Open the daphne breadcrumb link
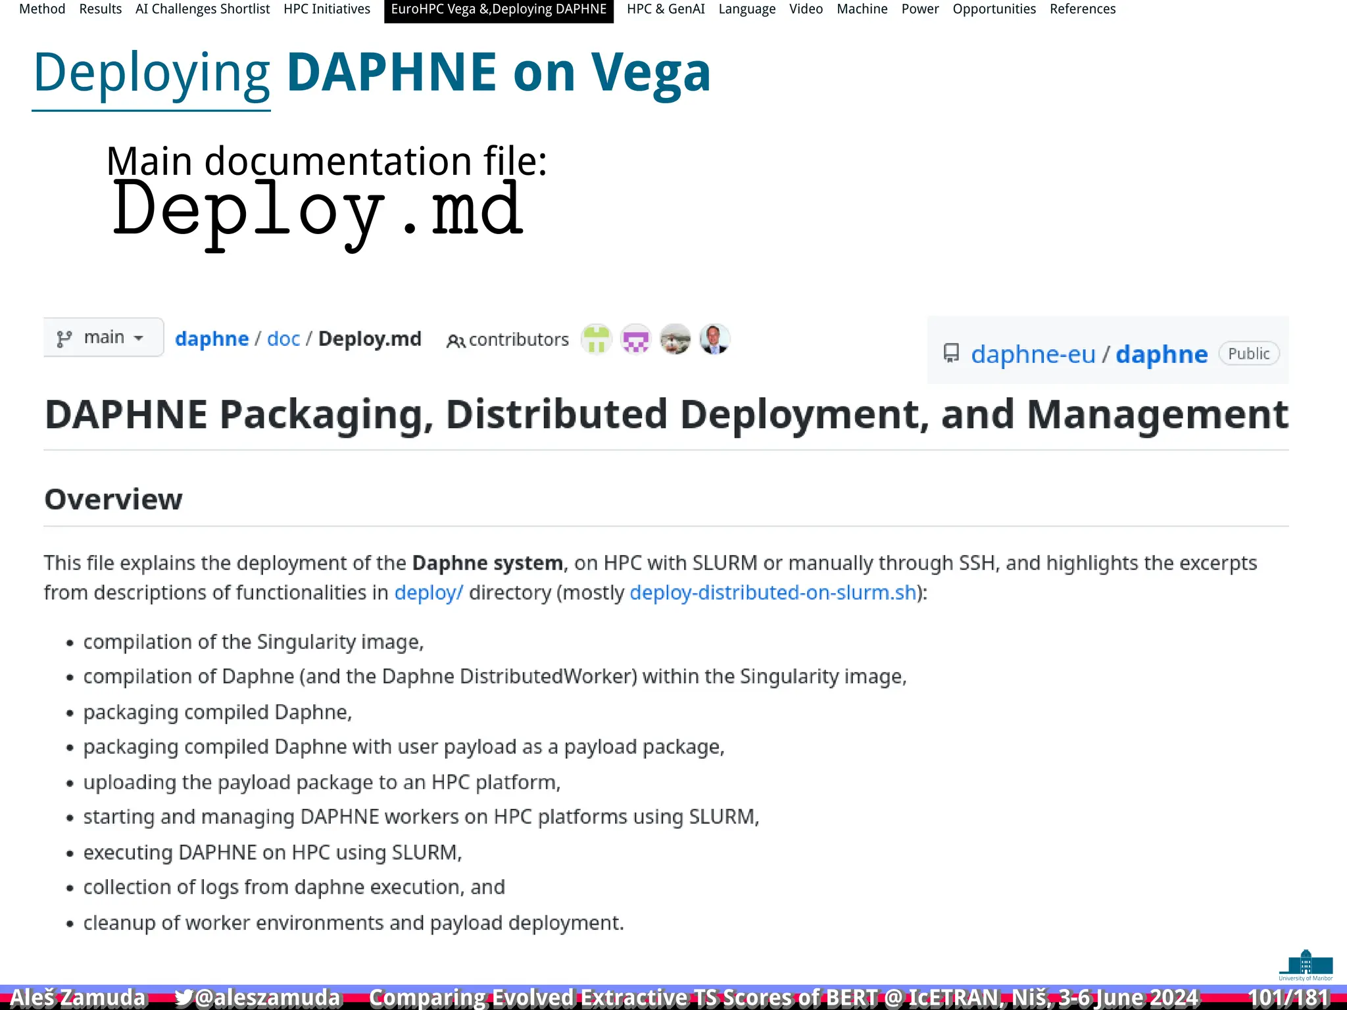The height and width of the screenshot is (1010, 1347). click(x=212, y=339)
